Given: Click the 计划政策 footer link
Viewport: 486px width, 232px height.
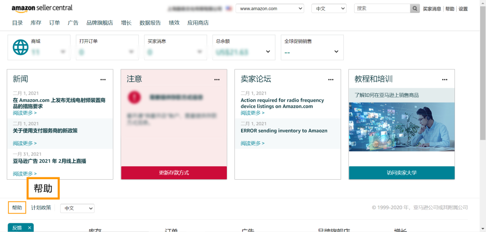Looking at the screenshot, I should click(x=41, y=208).
